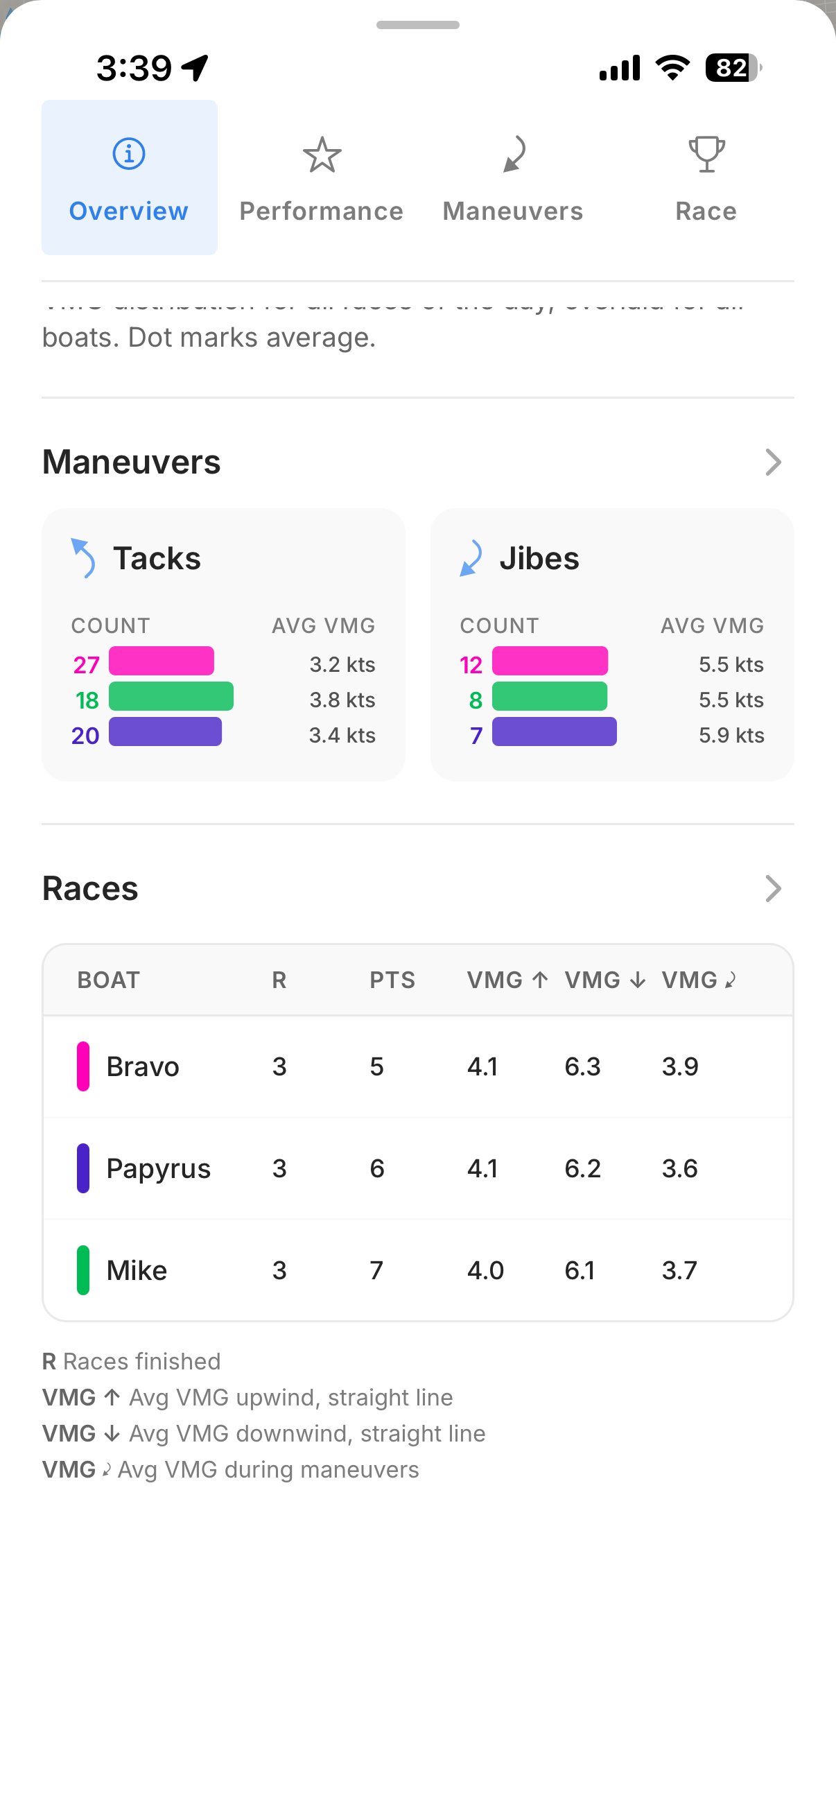836x1818 pixels.
Task: Tap the Tacks upturn arrow icon
Action: [82, 557]
